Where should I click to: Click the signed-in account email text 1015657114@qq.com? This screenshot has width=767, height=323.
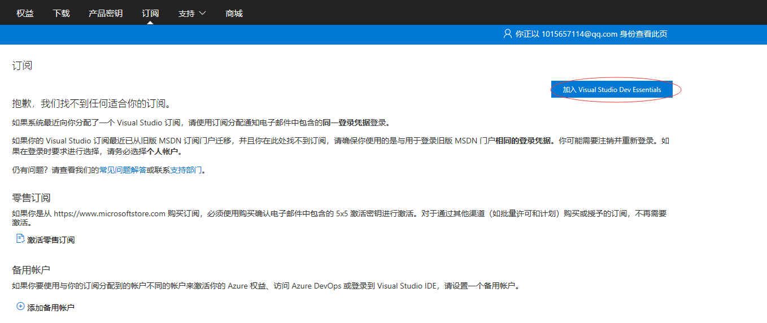[x=579, y=34]
